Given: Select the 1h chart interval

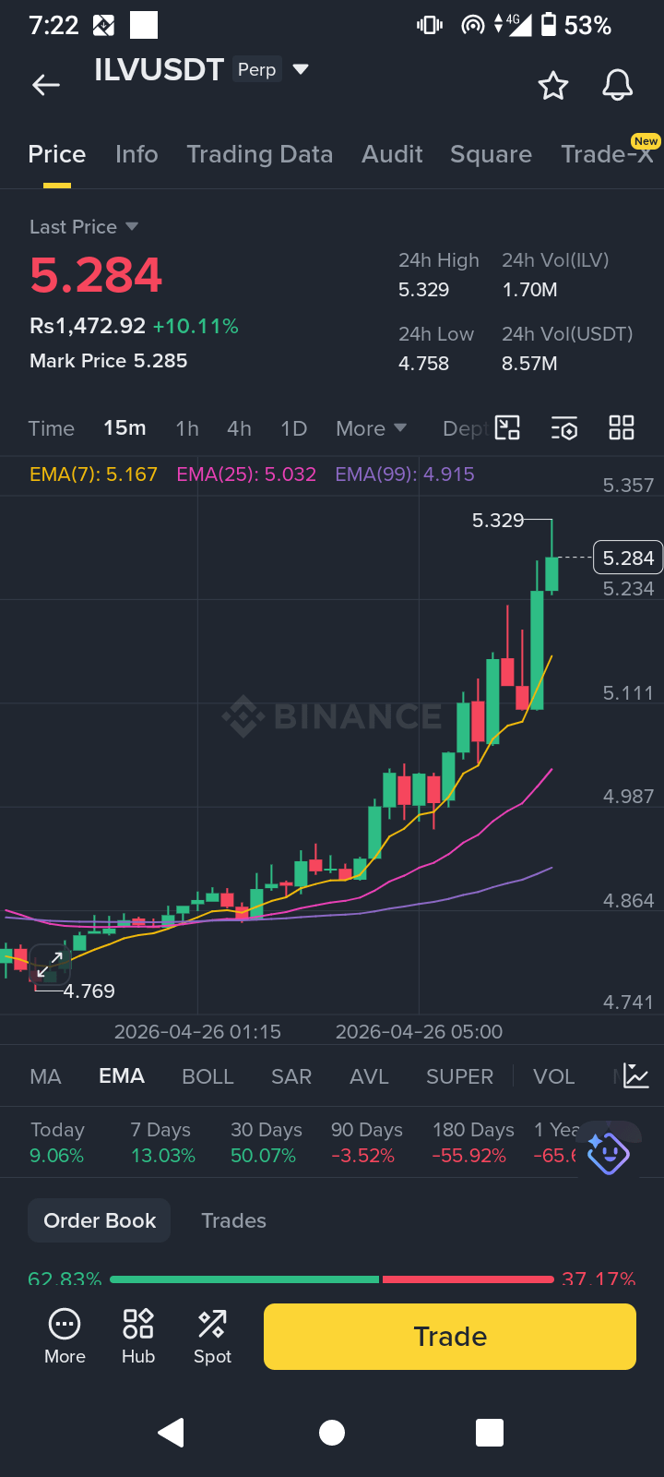Looking at the screenshot, I should pos(187,428).
